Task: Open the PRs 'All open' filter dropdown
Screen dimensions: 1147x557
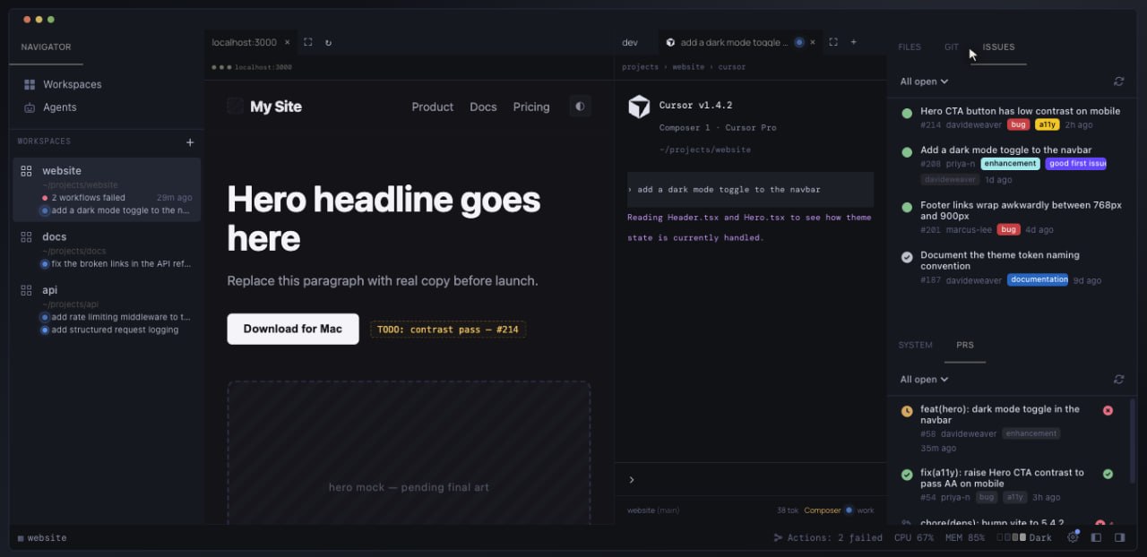Action: (924, 380)
